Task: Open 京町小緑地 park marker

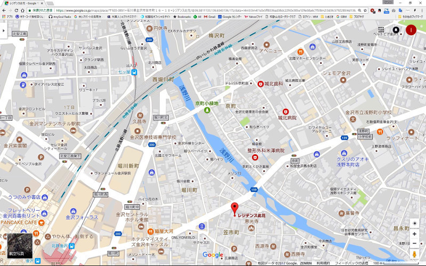Action: (x=207, y=110)
